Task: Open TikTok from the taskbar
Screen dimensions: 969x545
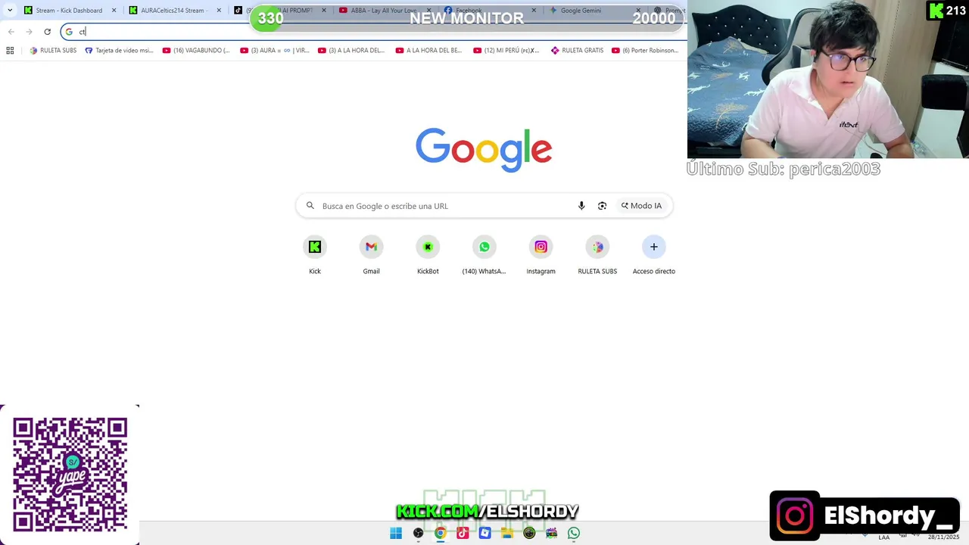Action: coord(463,533)
